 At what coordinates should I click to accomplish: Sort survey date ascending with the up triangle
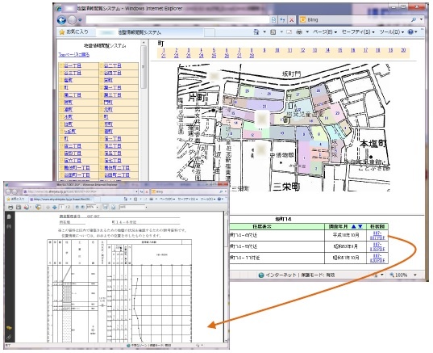click(354, 226)
